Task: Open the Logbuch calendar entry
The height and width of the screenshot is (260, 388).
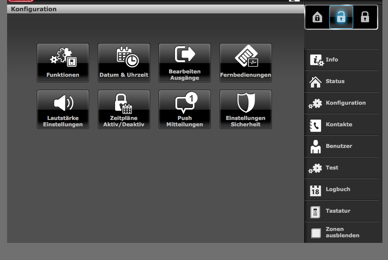Action: point(343,189)
